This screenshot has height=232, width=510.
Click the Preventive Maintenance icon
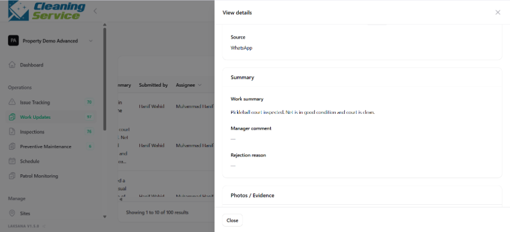click(12, 146)
